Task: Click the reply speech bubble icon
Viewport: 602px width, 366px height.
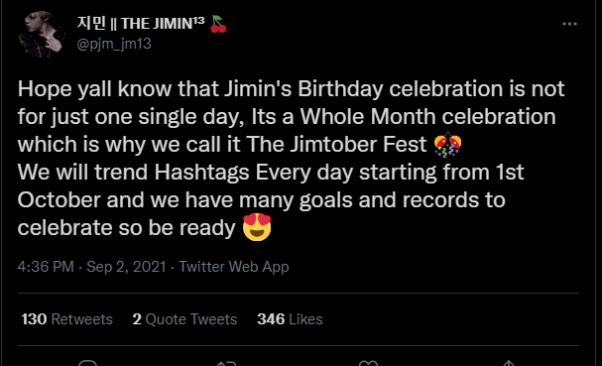Action: [x=87, y=363]
